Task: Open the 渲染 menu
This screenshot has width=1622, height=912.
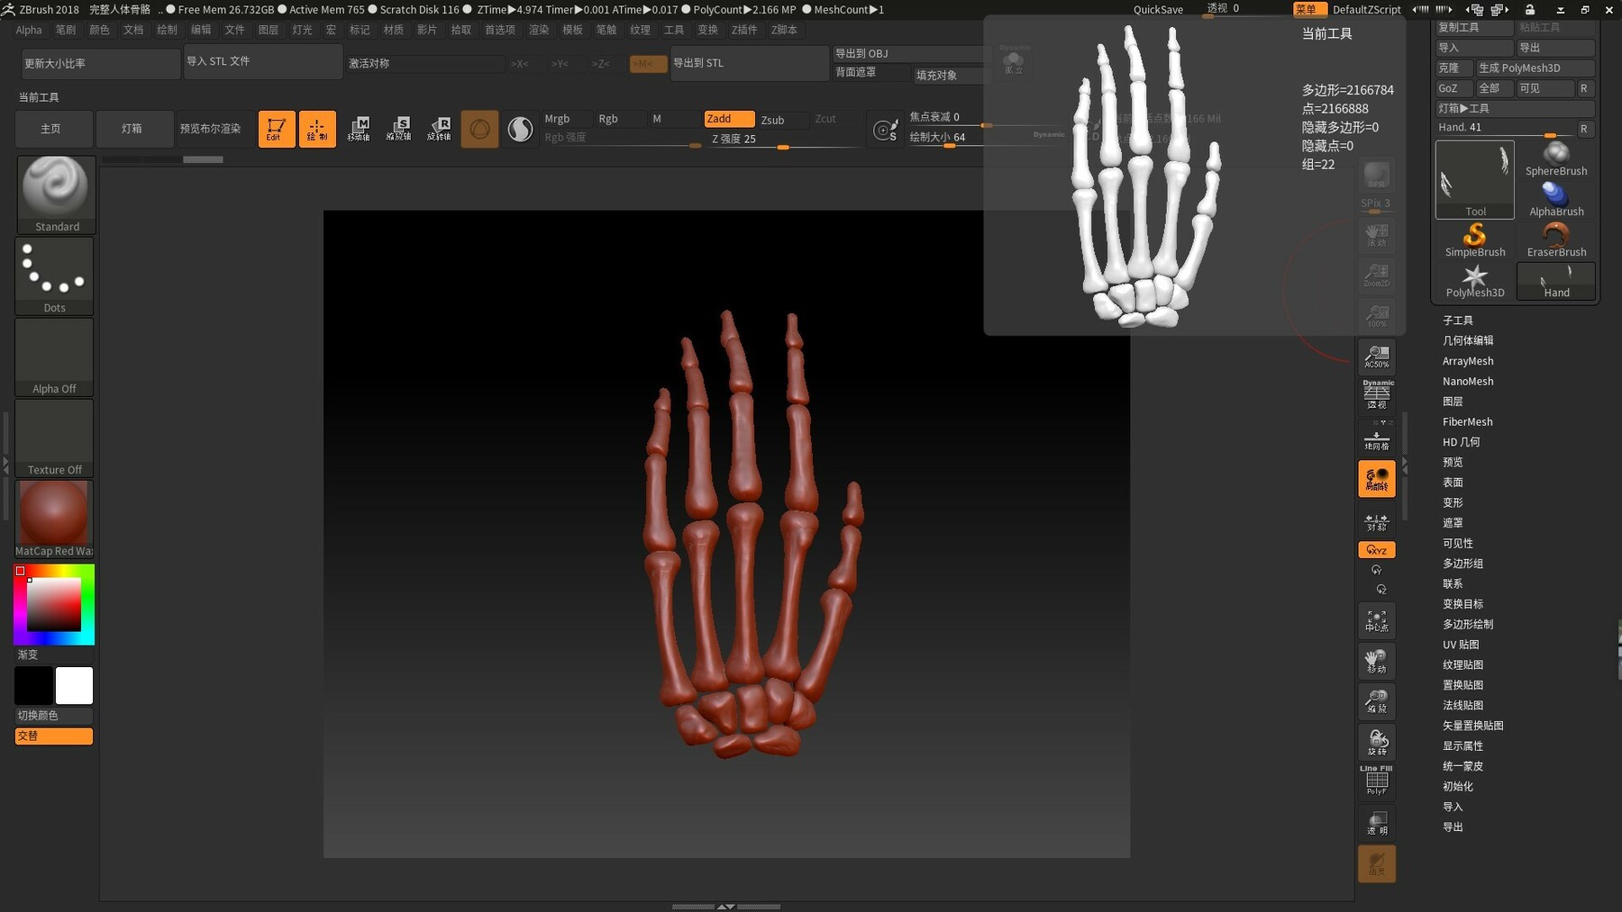Action: [x=540, y=30]
